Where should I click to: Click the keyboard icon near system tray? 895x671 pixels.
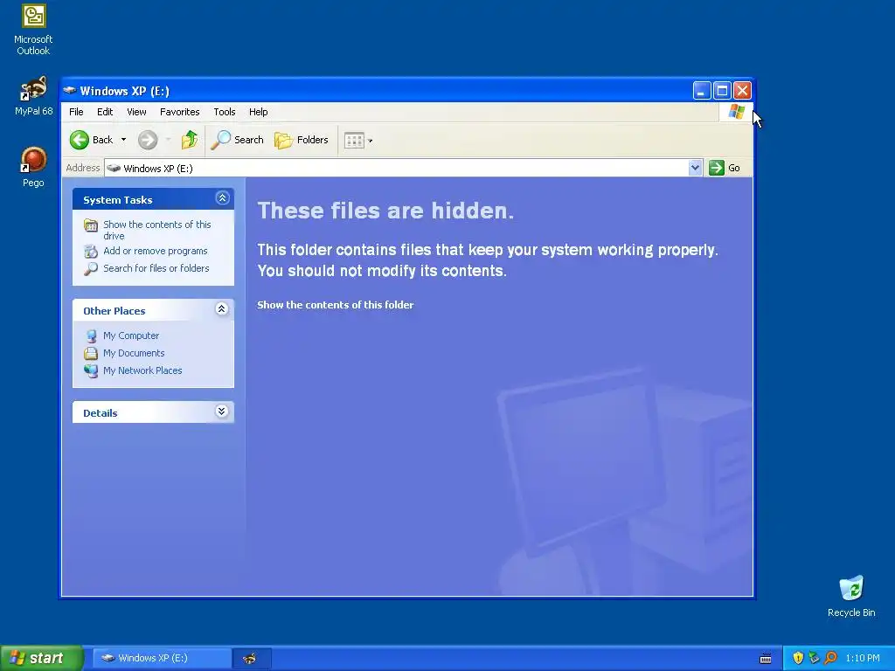click(766, 659)
